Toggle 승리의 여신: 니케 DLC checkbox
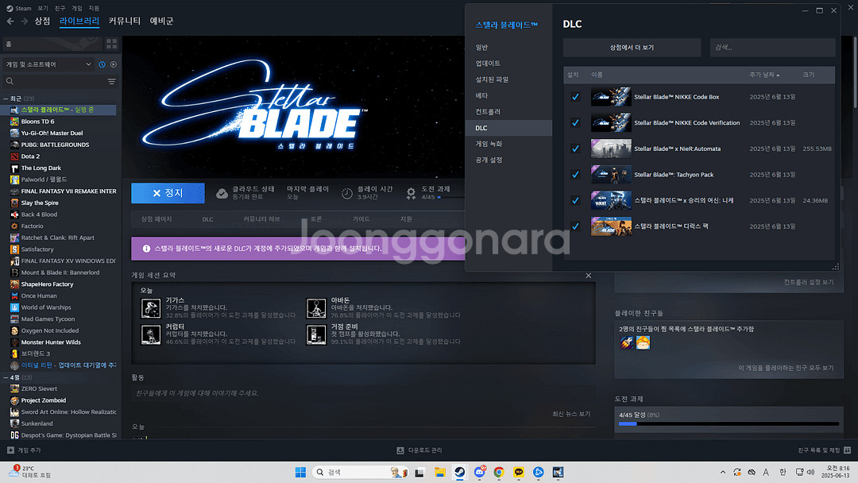858x483 pixels. pyautogui.click(x=575, y=200)
